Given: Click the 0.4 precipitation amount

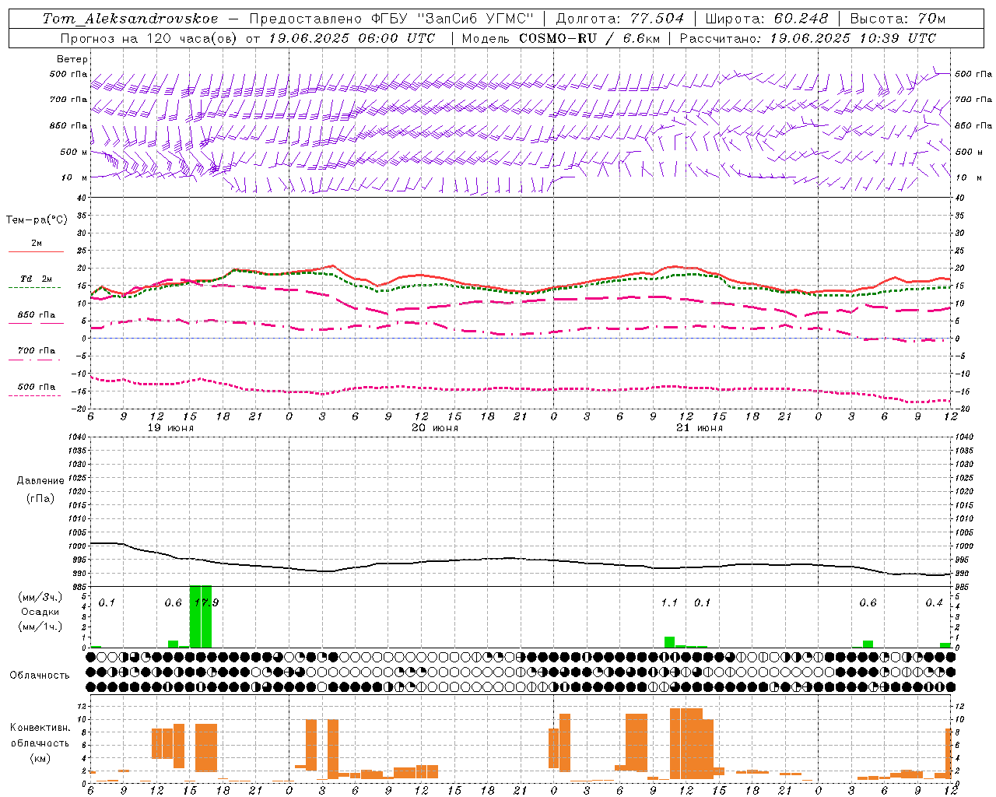Looking at the screenshot, I should pos(934,603).
